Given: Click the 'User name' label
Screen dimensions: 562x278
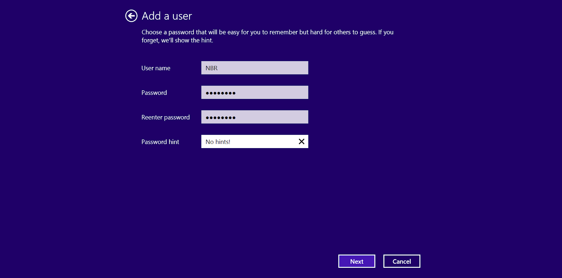Looking at the screenshot, I should click(156, 68).
